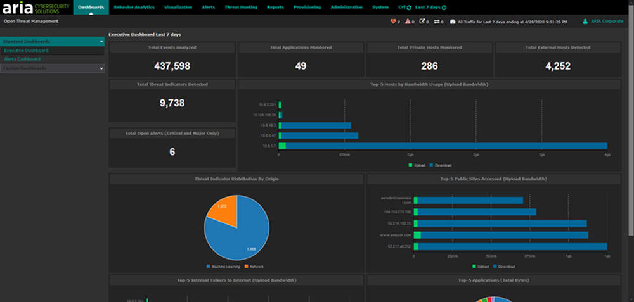The image size is (634, 302).
Task: Click the 52.217.46.252 site bar
Action: 510,247
